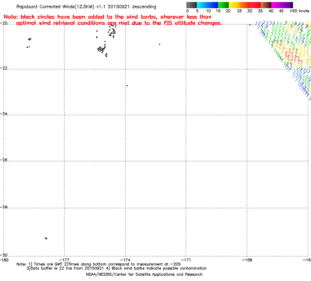
Task: Click the '>50 knots' legend label
Action: [x=299, y=11]
